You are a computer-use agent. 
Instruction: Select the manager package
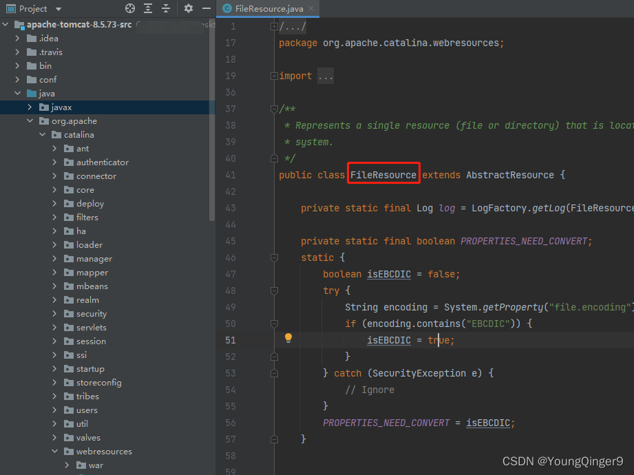click(94, 259)
